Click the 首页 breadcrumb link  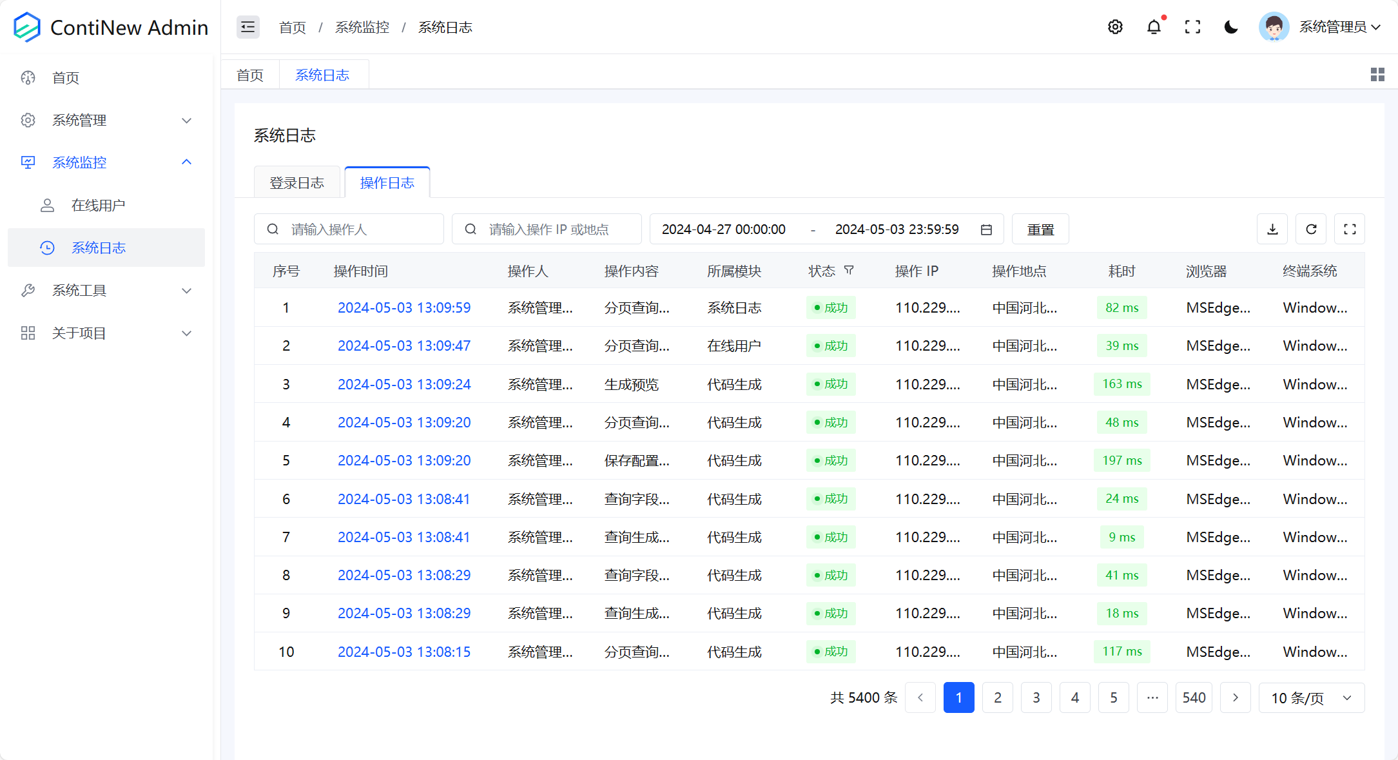click(x=292, y=26)
